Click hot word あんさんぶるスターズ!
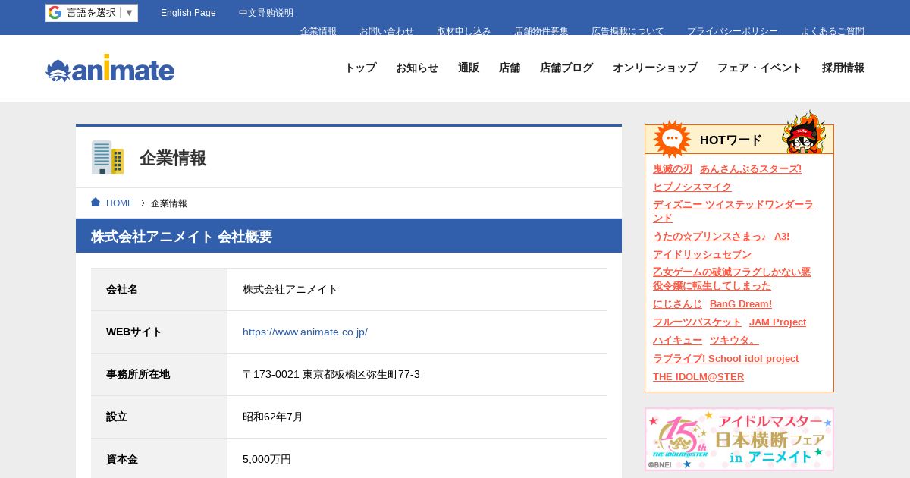 [751, 168]
